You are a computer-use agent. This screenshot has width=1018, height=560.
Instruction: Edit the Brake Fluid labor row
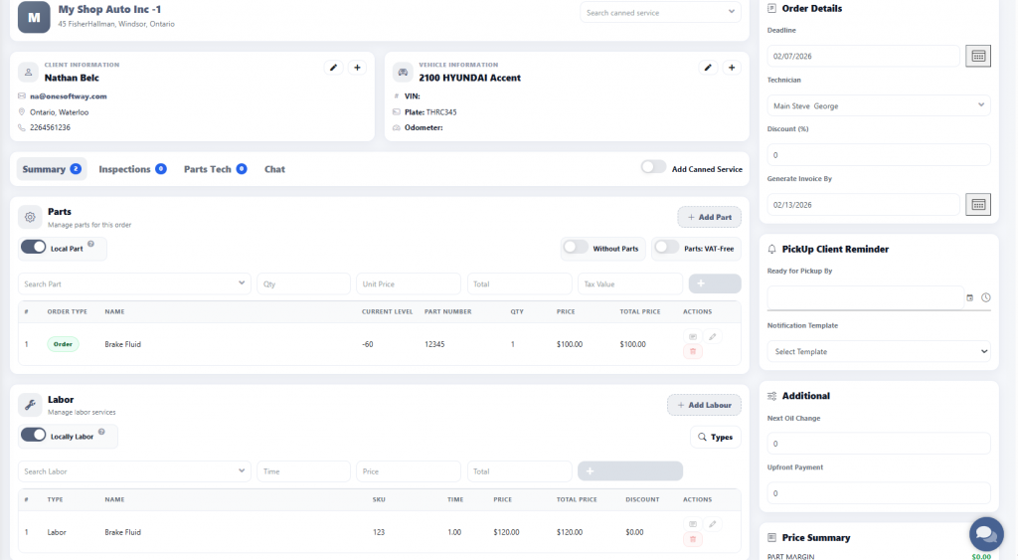point(712,524)
